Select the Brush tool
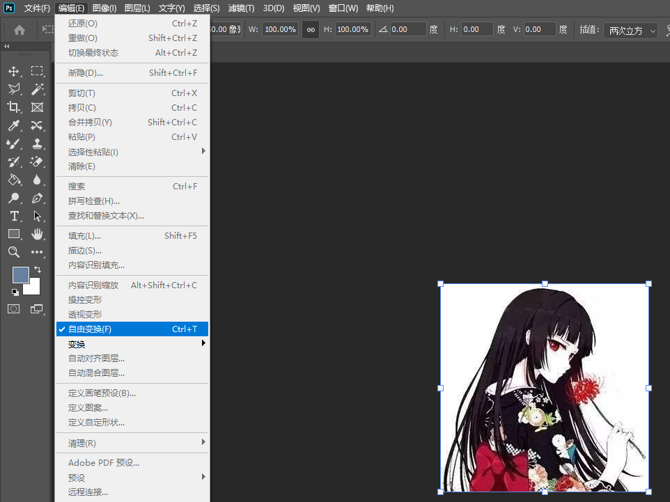 14,144
